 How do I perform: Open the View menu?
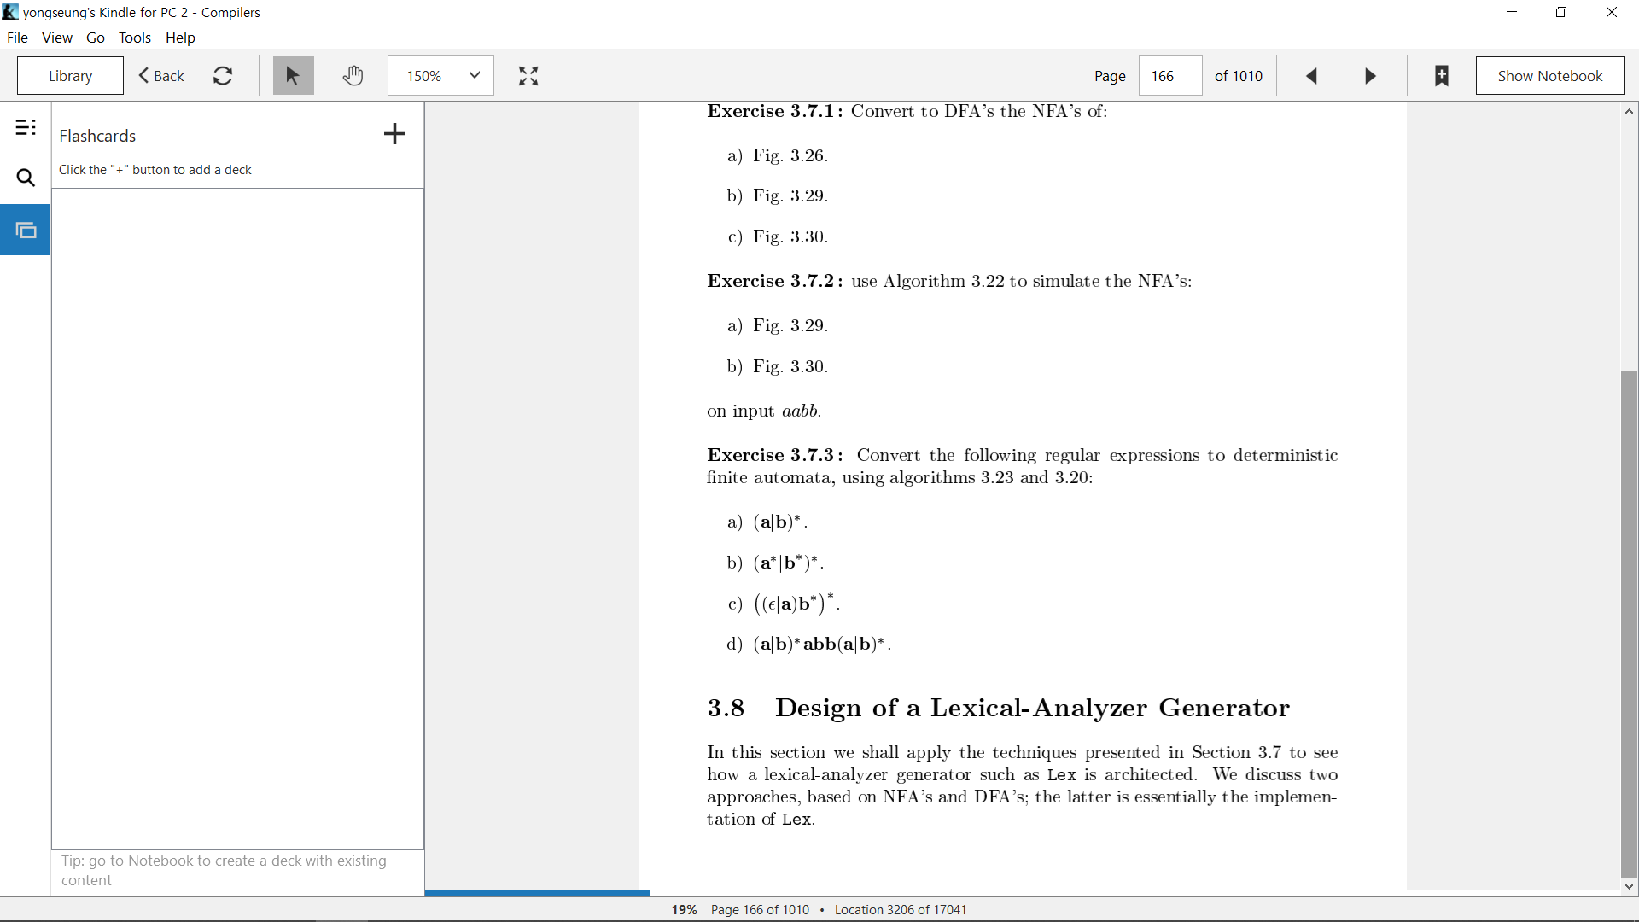(x=57, y=38)
